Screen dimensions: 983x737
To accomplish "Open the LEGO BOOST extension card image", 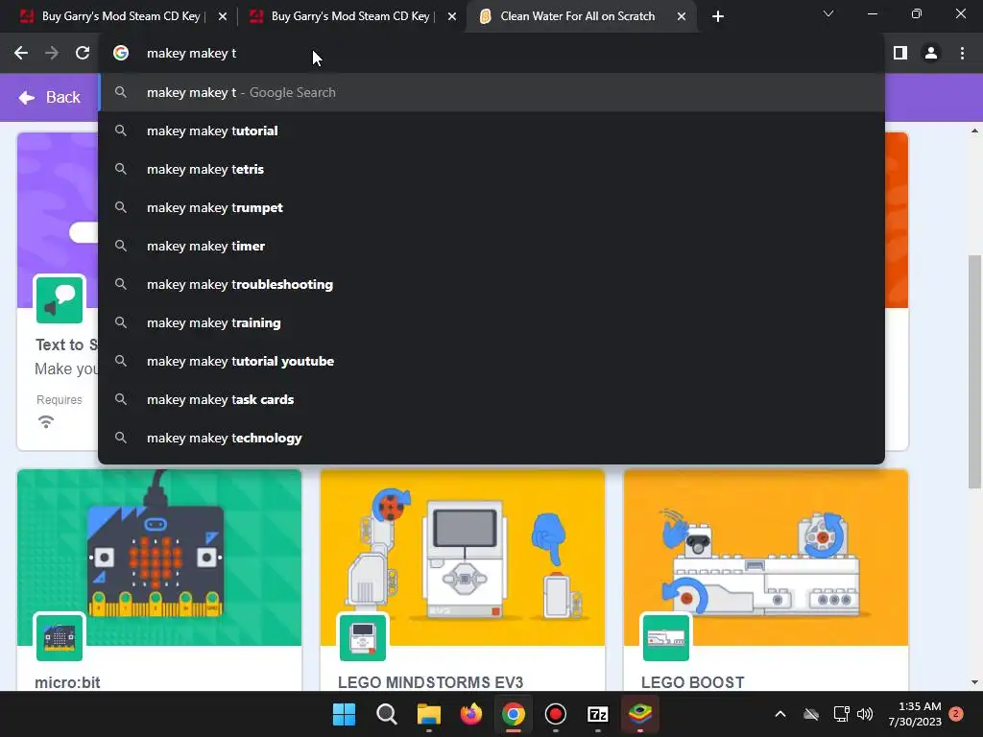I will 766,558.
